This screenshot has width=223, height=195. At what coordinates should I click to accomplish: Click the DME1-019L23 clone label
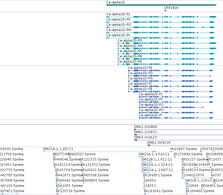[145, 137]
